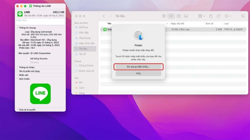Screen dimensions: 250x140
Task: Open the Finder action (ellipsis) menu
Action: tap(228, 16)
